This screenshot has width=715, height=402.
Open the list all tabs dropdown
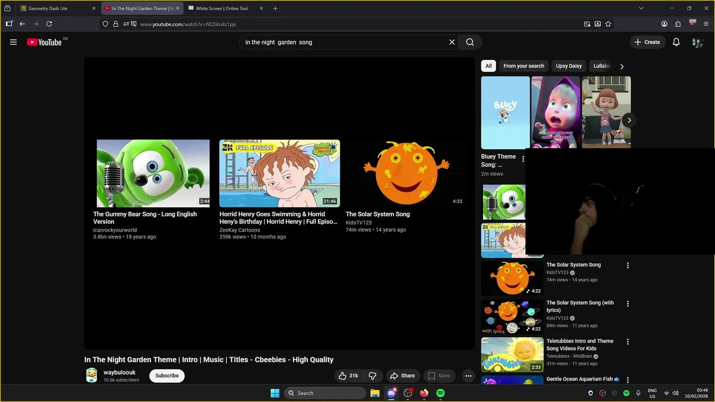coord(641,8)
